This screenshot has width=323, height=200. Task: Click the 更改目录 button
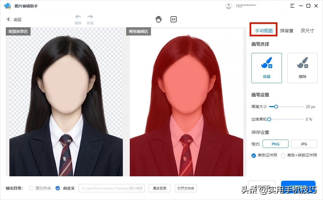point(159,188)
